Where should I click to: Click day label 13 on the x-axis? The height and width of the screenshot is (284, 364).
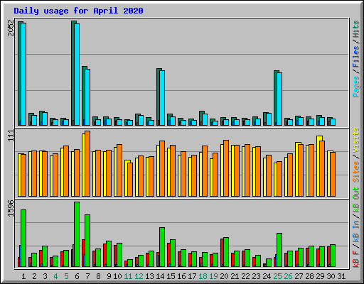pyautogui.click(x=149, y=276)
